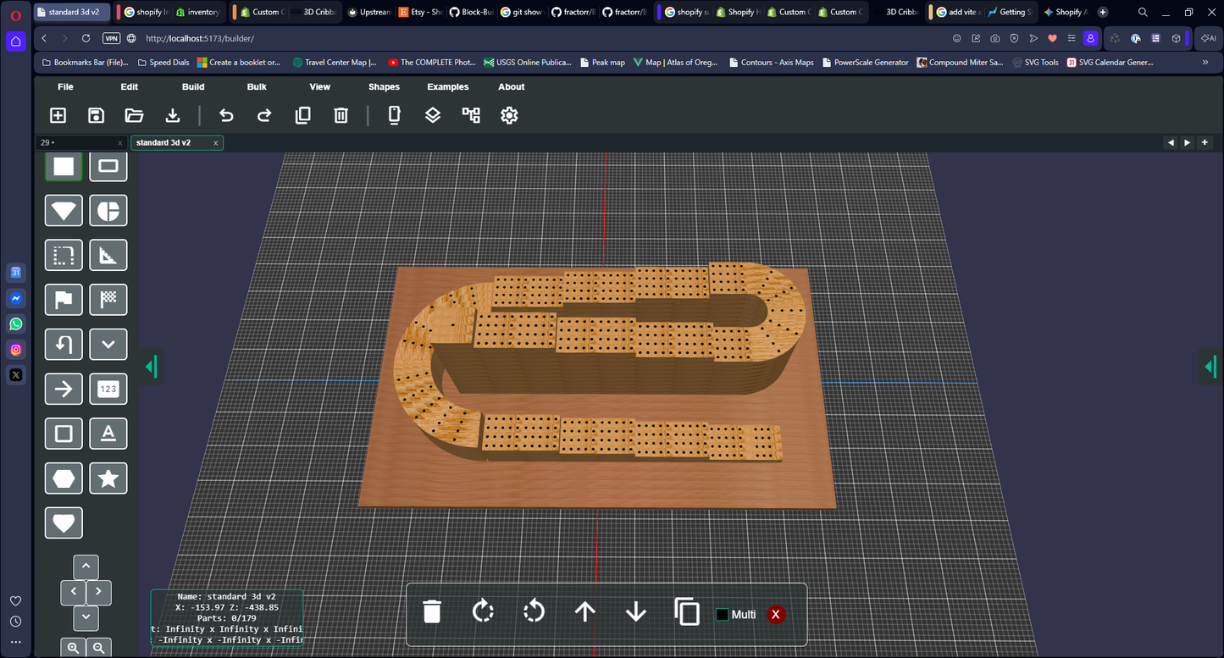
Task: Rotate selection clockwise in bottom toolbar
Action: click(483, 611)
